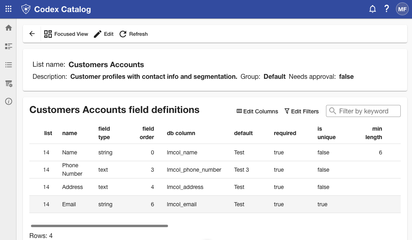This screenshot has height=240, width=412.
Task: Click the Rows: 4 counter
Action: [x=41, y=236]
